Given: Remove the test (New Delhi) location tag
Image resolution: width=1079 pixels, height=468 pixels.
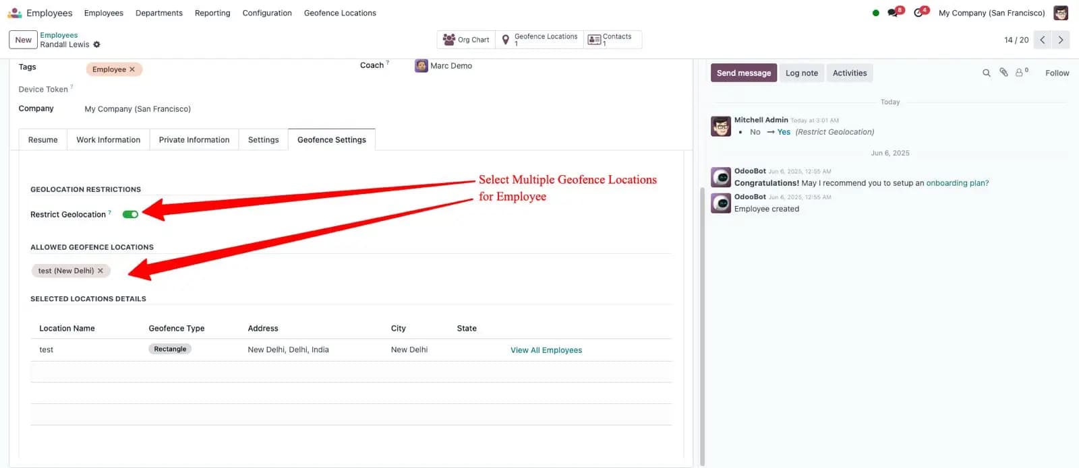Looking at the screenshot, I should pyautogui.click(x=100, y=271).
